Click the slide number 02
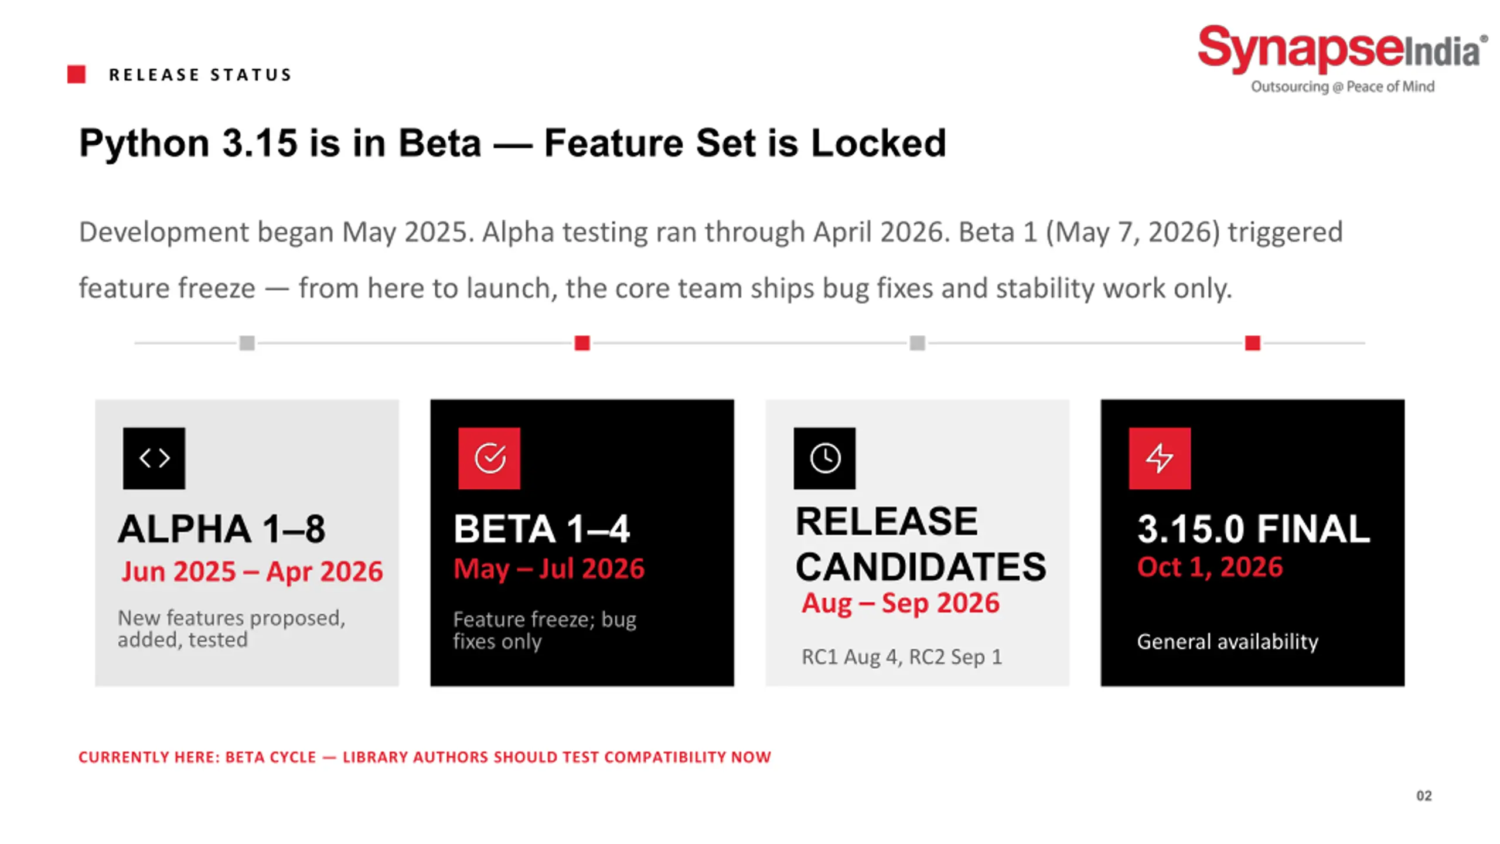The height and width of the screenshot is (844, 1500). click(1424, 796)
